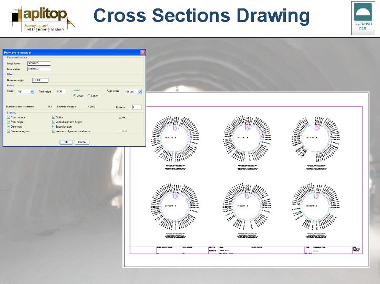380x284 pixels.
Task: Click the Final station input field
Action: point(39,69)
